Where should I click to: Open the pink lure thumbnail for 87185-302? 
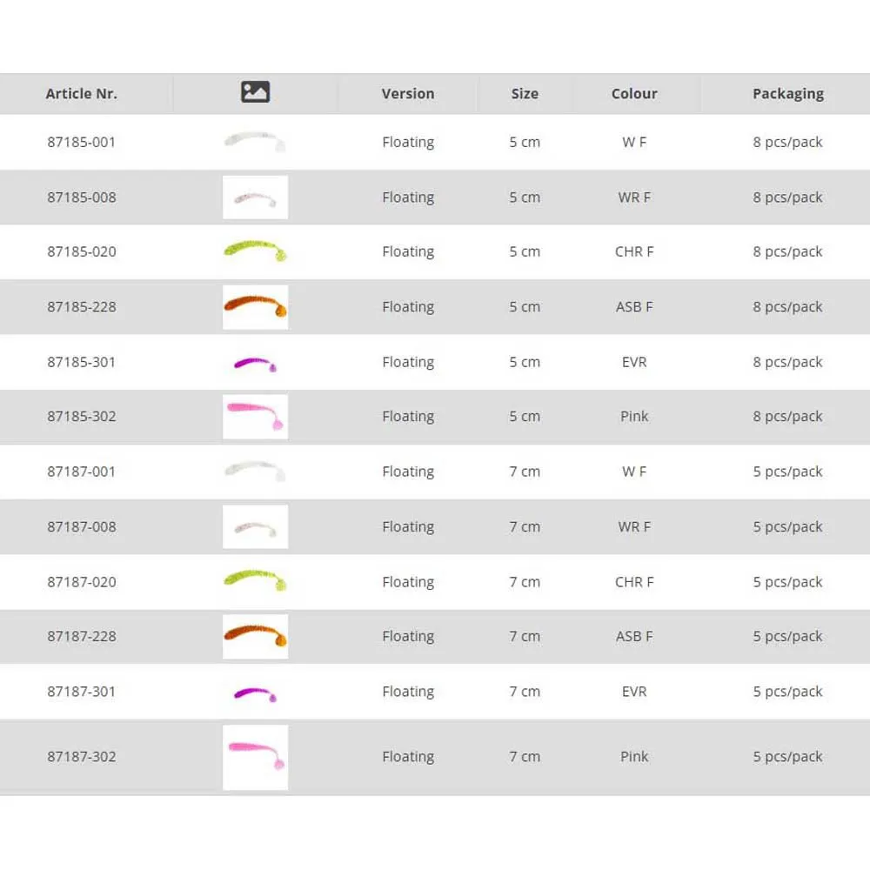pyautogui.click(x=255, y=417)
